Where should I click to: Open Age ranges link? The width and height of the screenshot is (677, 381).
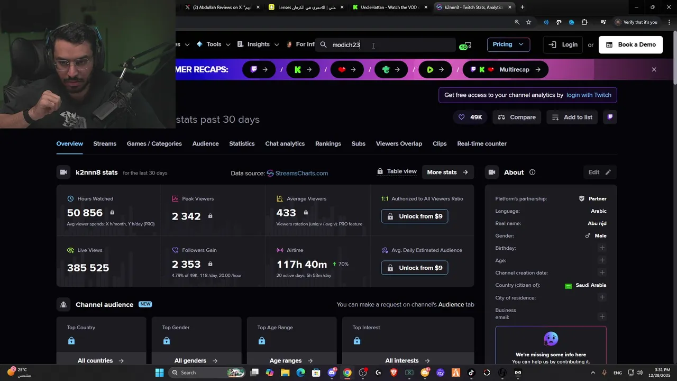tap(291, 361)
